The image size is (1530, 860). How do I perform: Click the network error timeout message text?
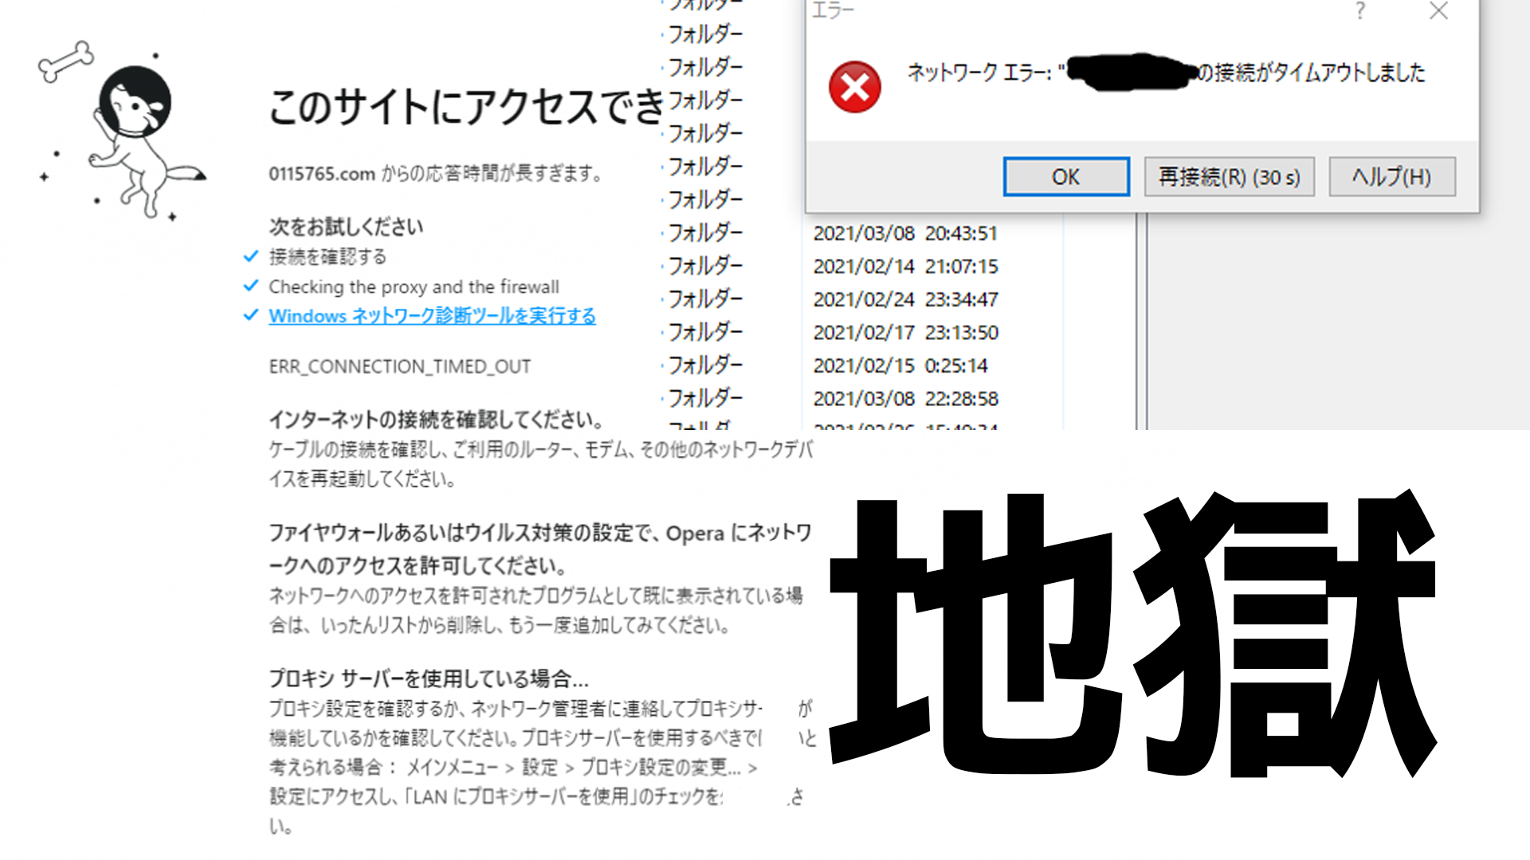[x=1167, y=72]
